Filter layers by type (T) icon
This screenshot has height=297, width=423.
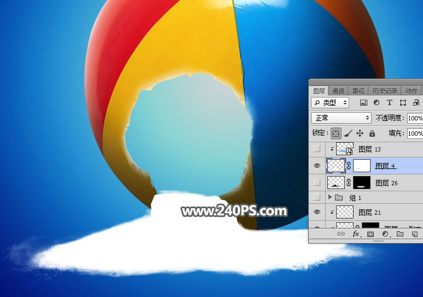[389, 102]
